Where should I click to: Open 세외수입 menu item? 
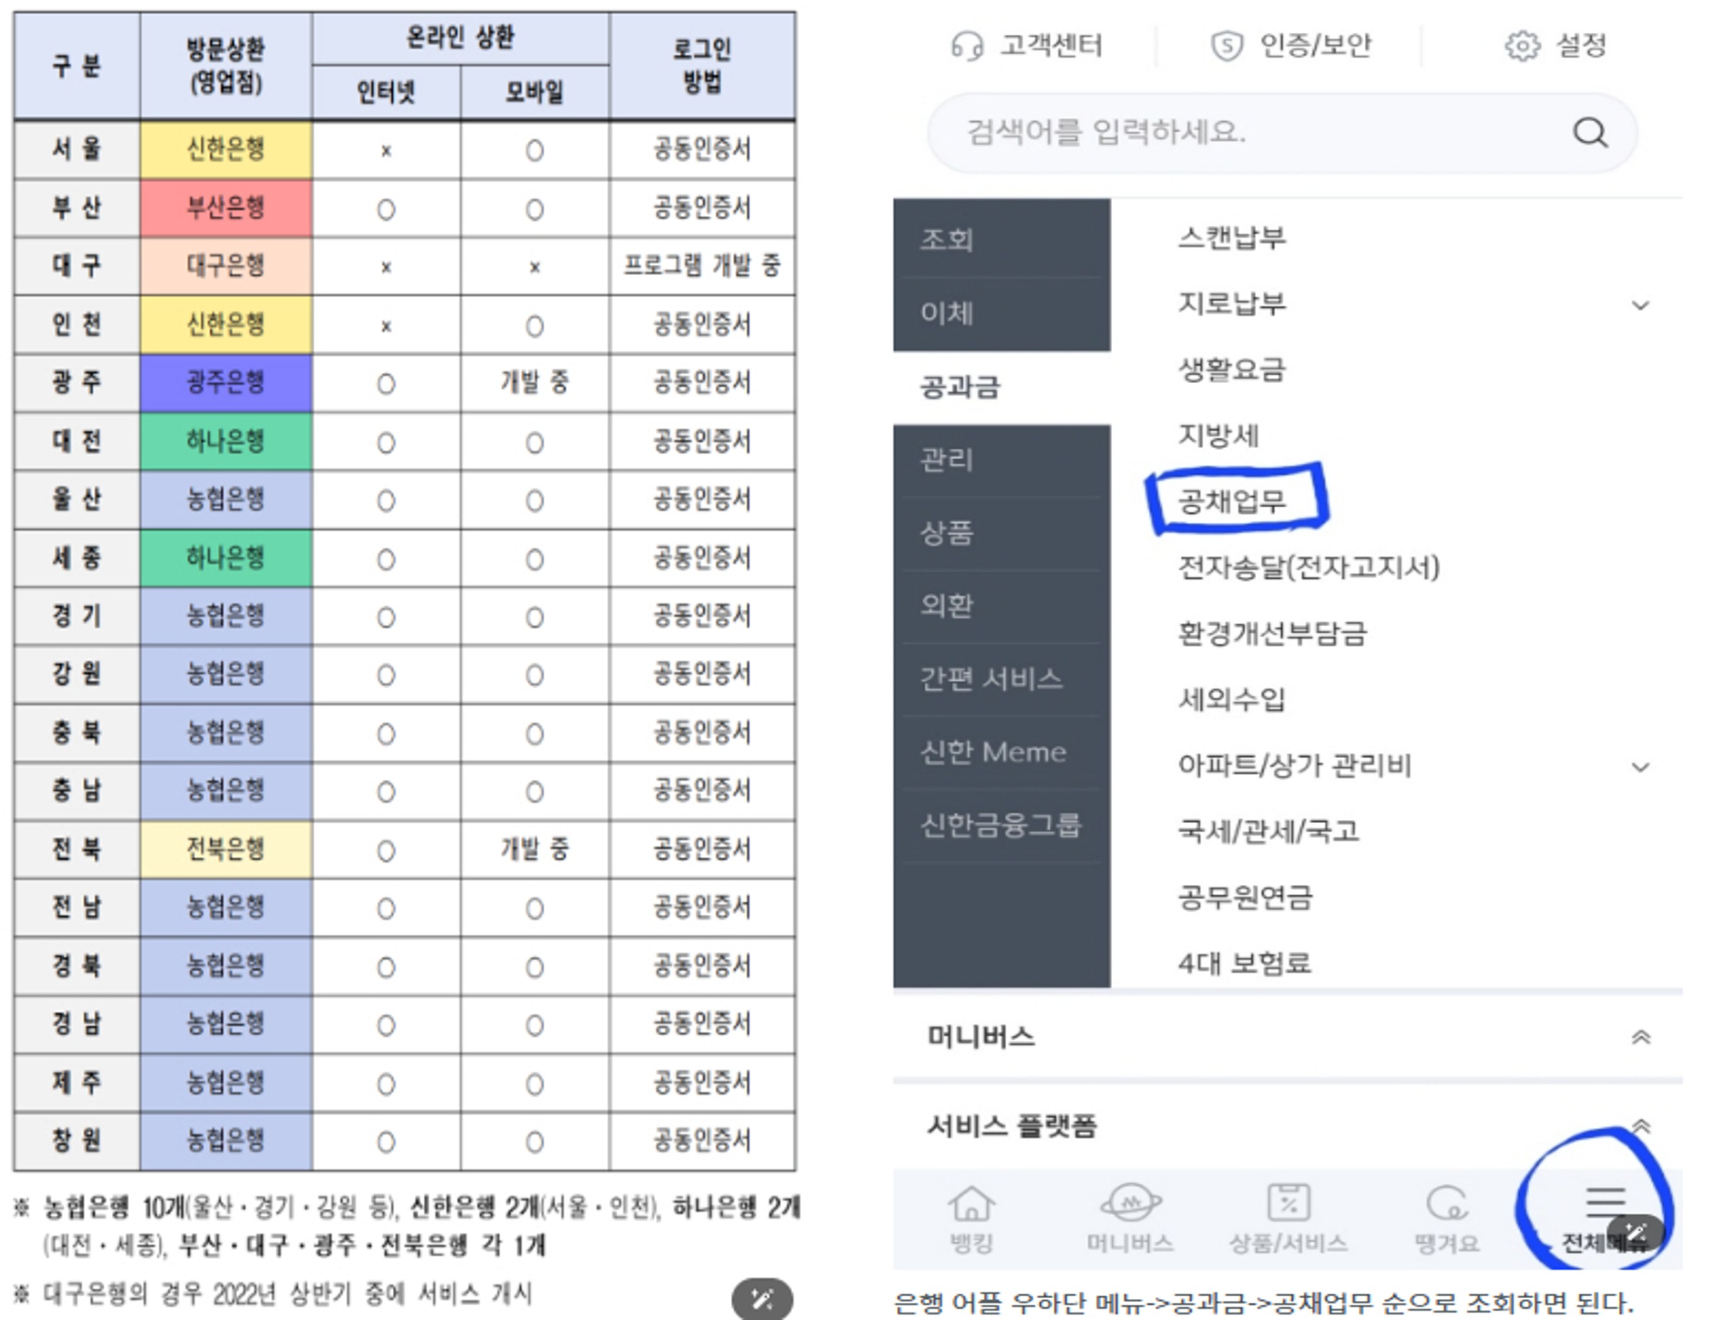click(1231, 700)
